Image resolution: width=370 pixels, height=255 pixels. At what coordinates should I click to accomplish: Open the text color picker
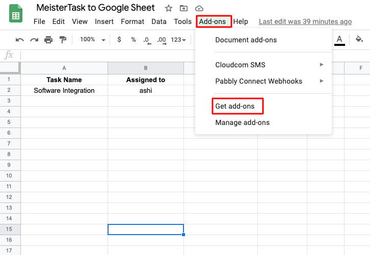pos(339,39)
